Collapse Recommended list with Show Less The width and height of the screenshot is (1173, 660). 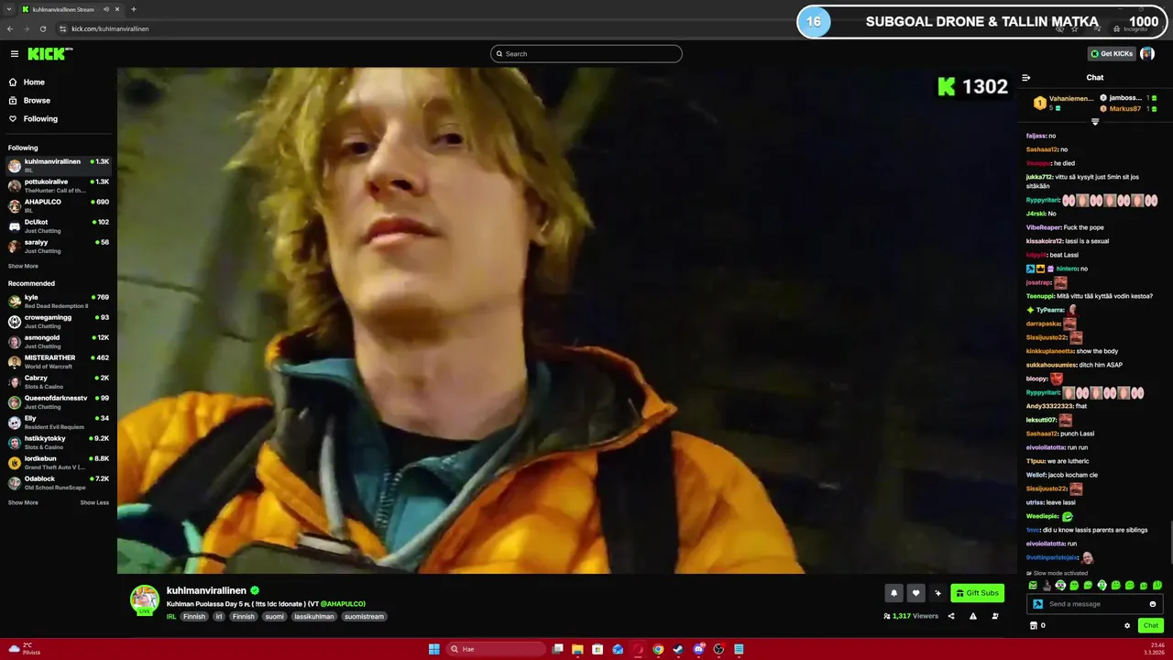94,502
